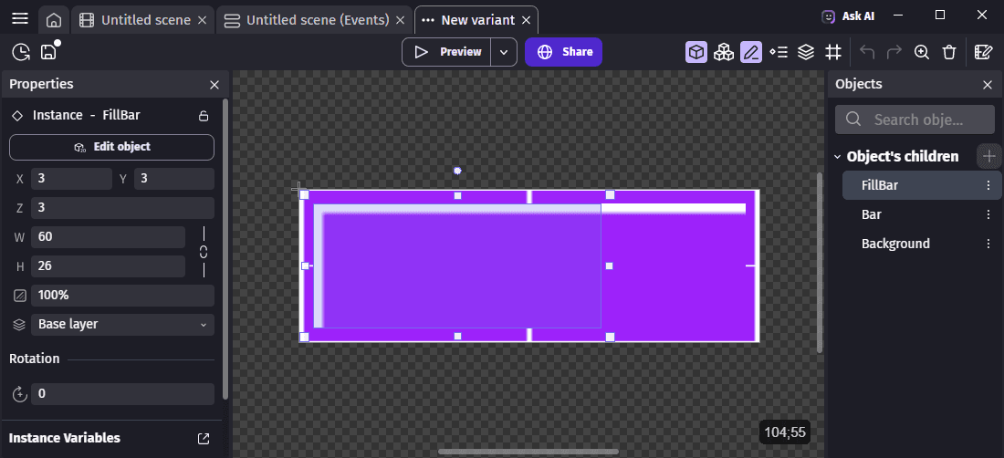
Task: Open the layers panel
Action: [x=806, y=52]
